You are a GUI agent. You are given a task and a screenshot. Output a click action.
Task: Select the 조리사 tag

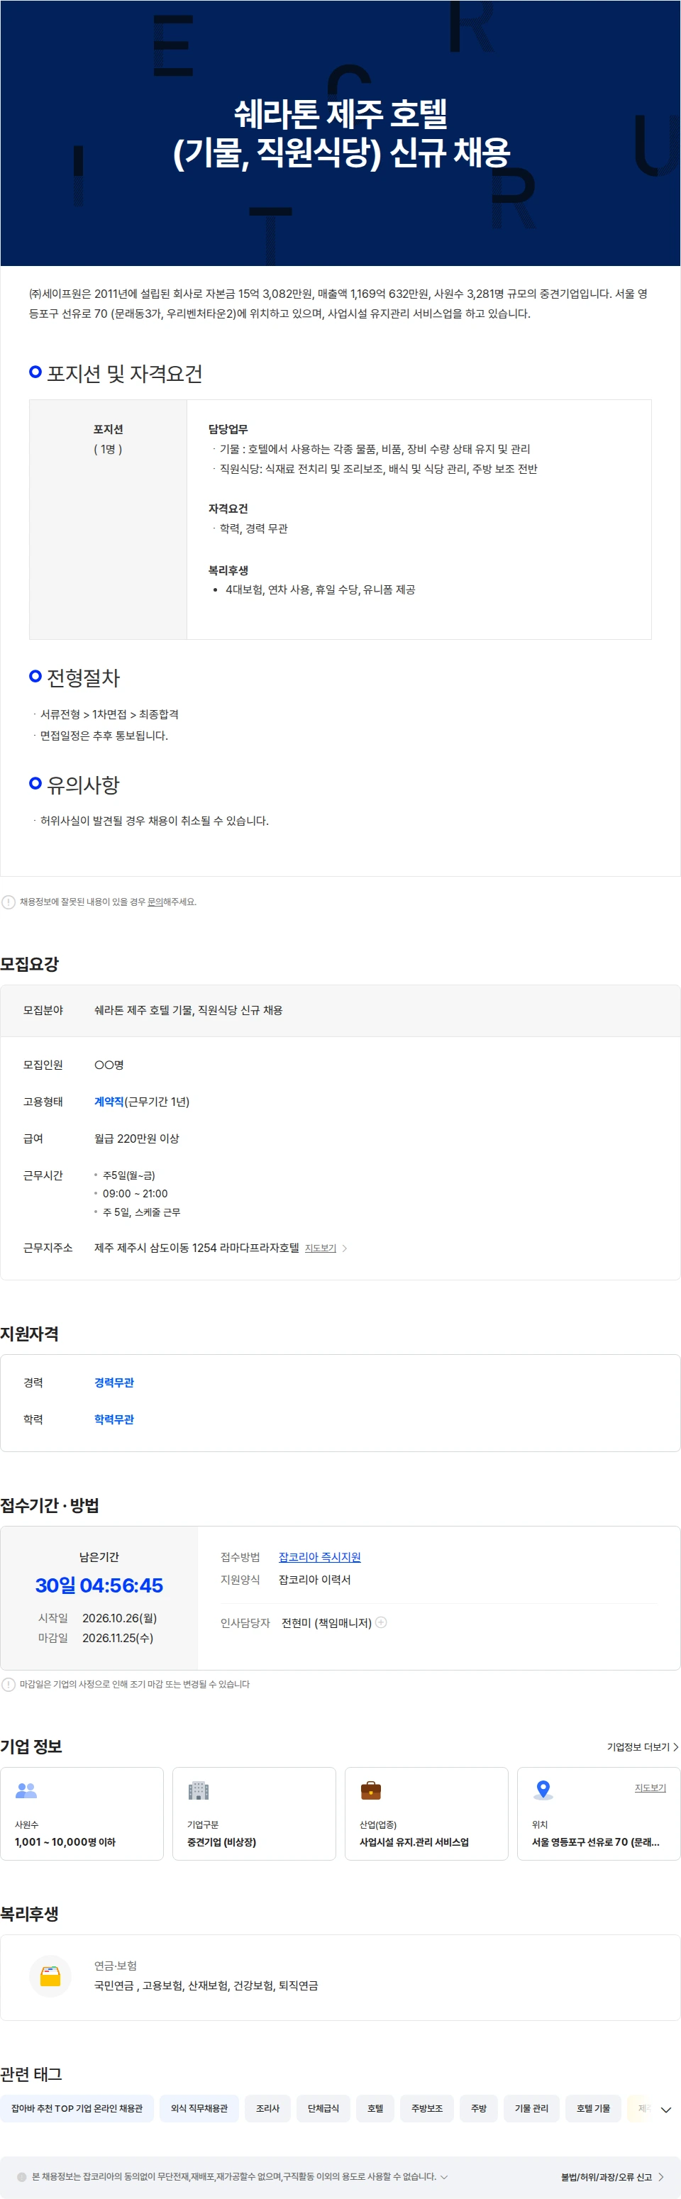click(268, 2108)
